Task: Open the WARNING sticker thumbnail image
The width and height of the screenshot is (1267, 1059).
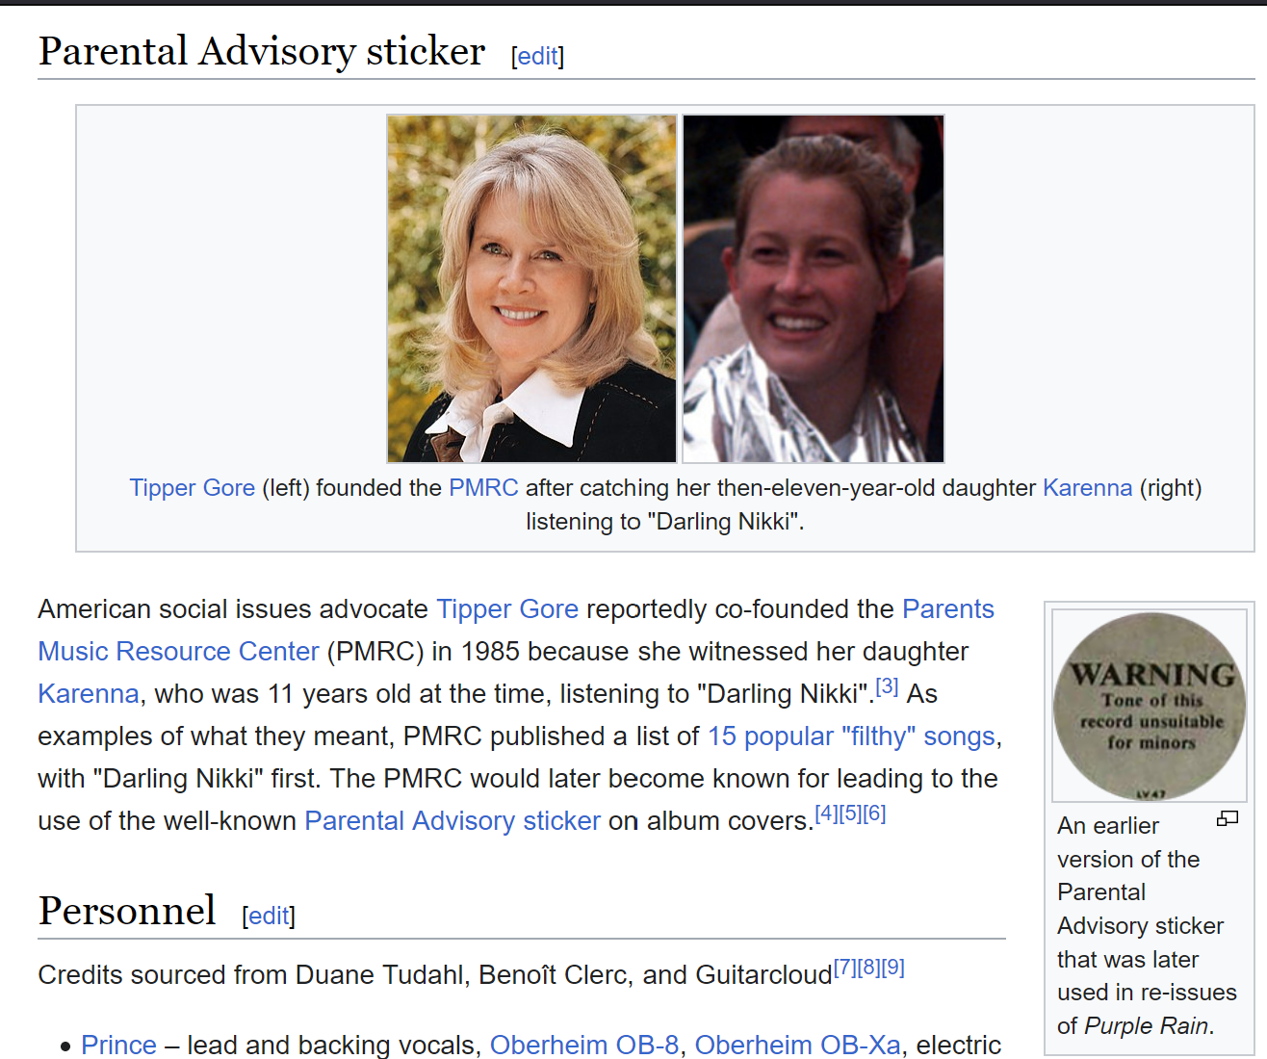Action: 1149,705
